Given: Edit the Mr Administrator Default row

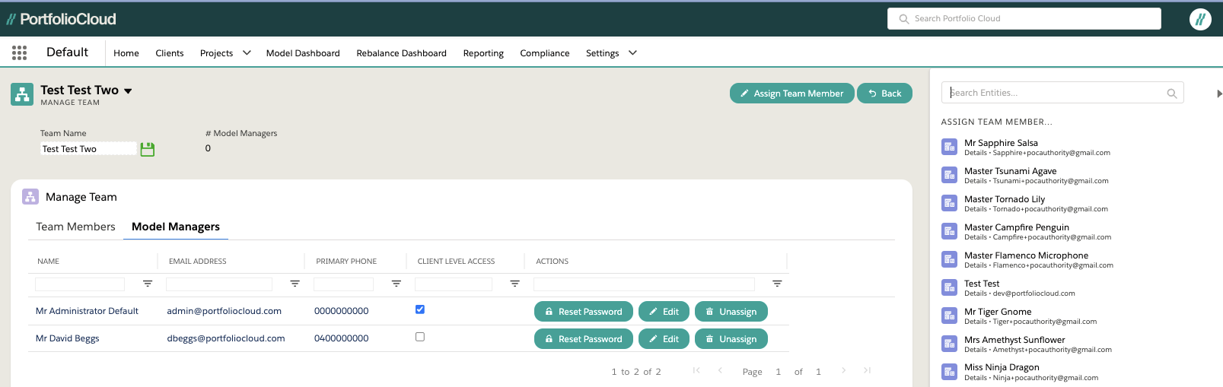Looking at the screenshot, I should coord(664,312).
